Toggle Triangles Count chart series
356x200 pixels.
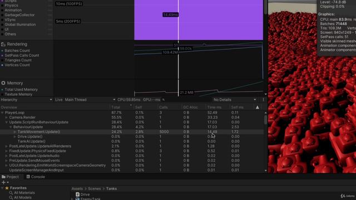coord(2,60)
